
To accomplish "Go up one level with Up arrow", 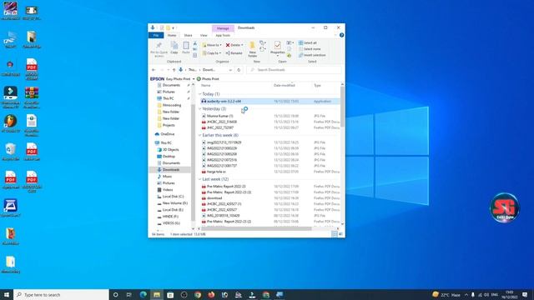I will (174, 70).
